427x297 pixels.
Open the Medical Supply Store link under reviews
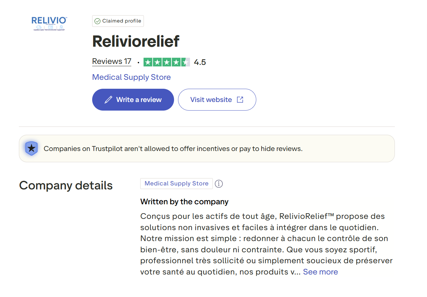(x=131, y=77)
